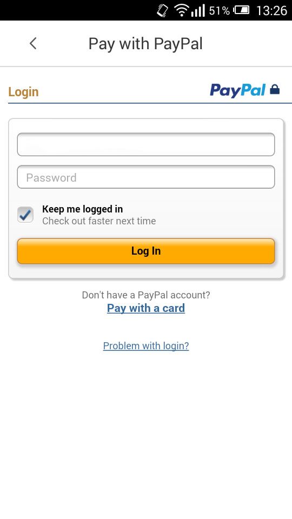This screenshot has height=519, width=292.
Task: Tap the screen rotation status icon
Action: [163, 11]
